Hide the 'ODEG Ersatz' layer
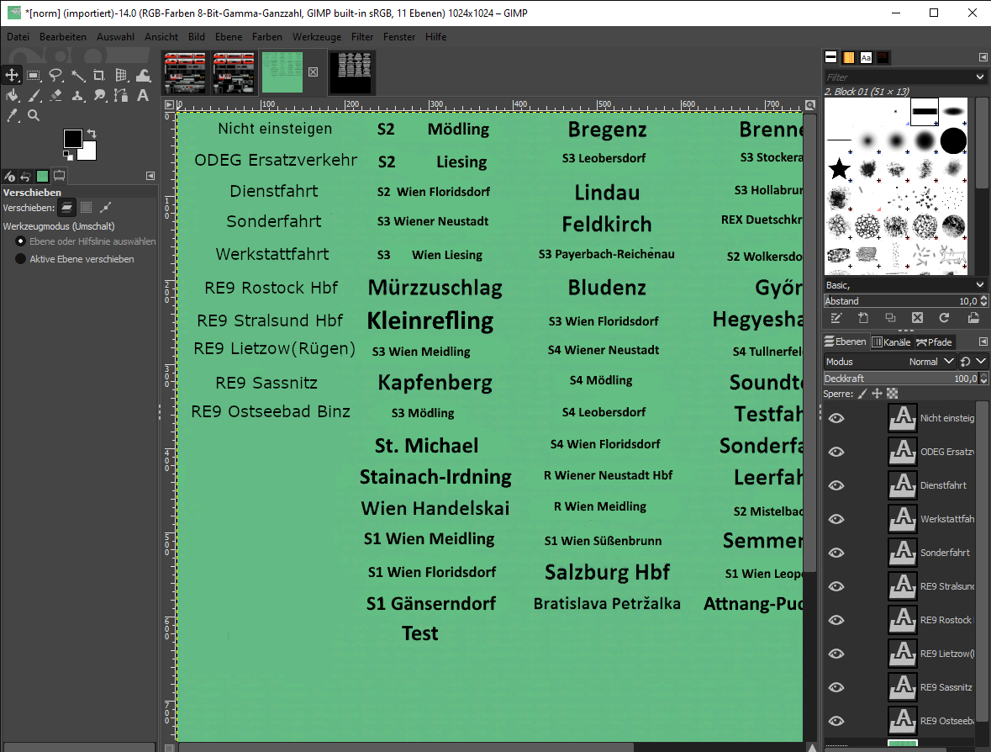 836,452
